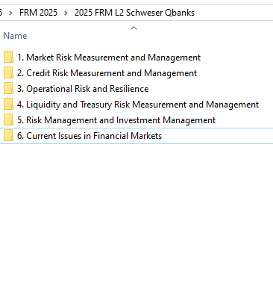Viewport: 273px width, 298px height.
Task: Click 2025 FRM L2 Schweser Qbanks breadcrumb
Action: (134, 13)
